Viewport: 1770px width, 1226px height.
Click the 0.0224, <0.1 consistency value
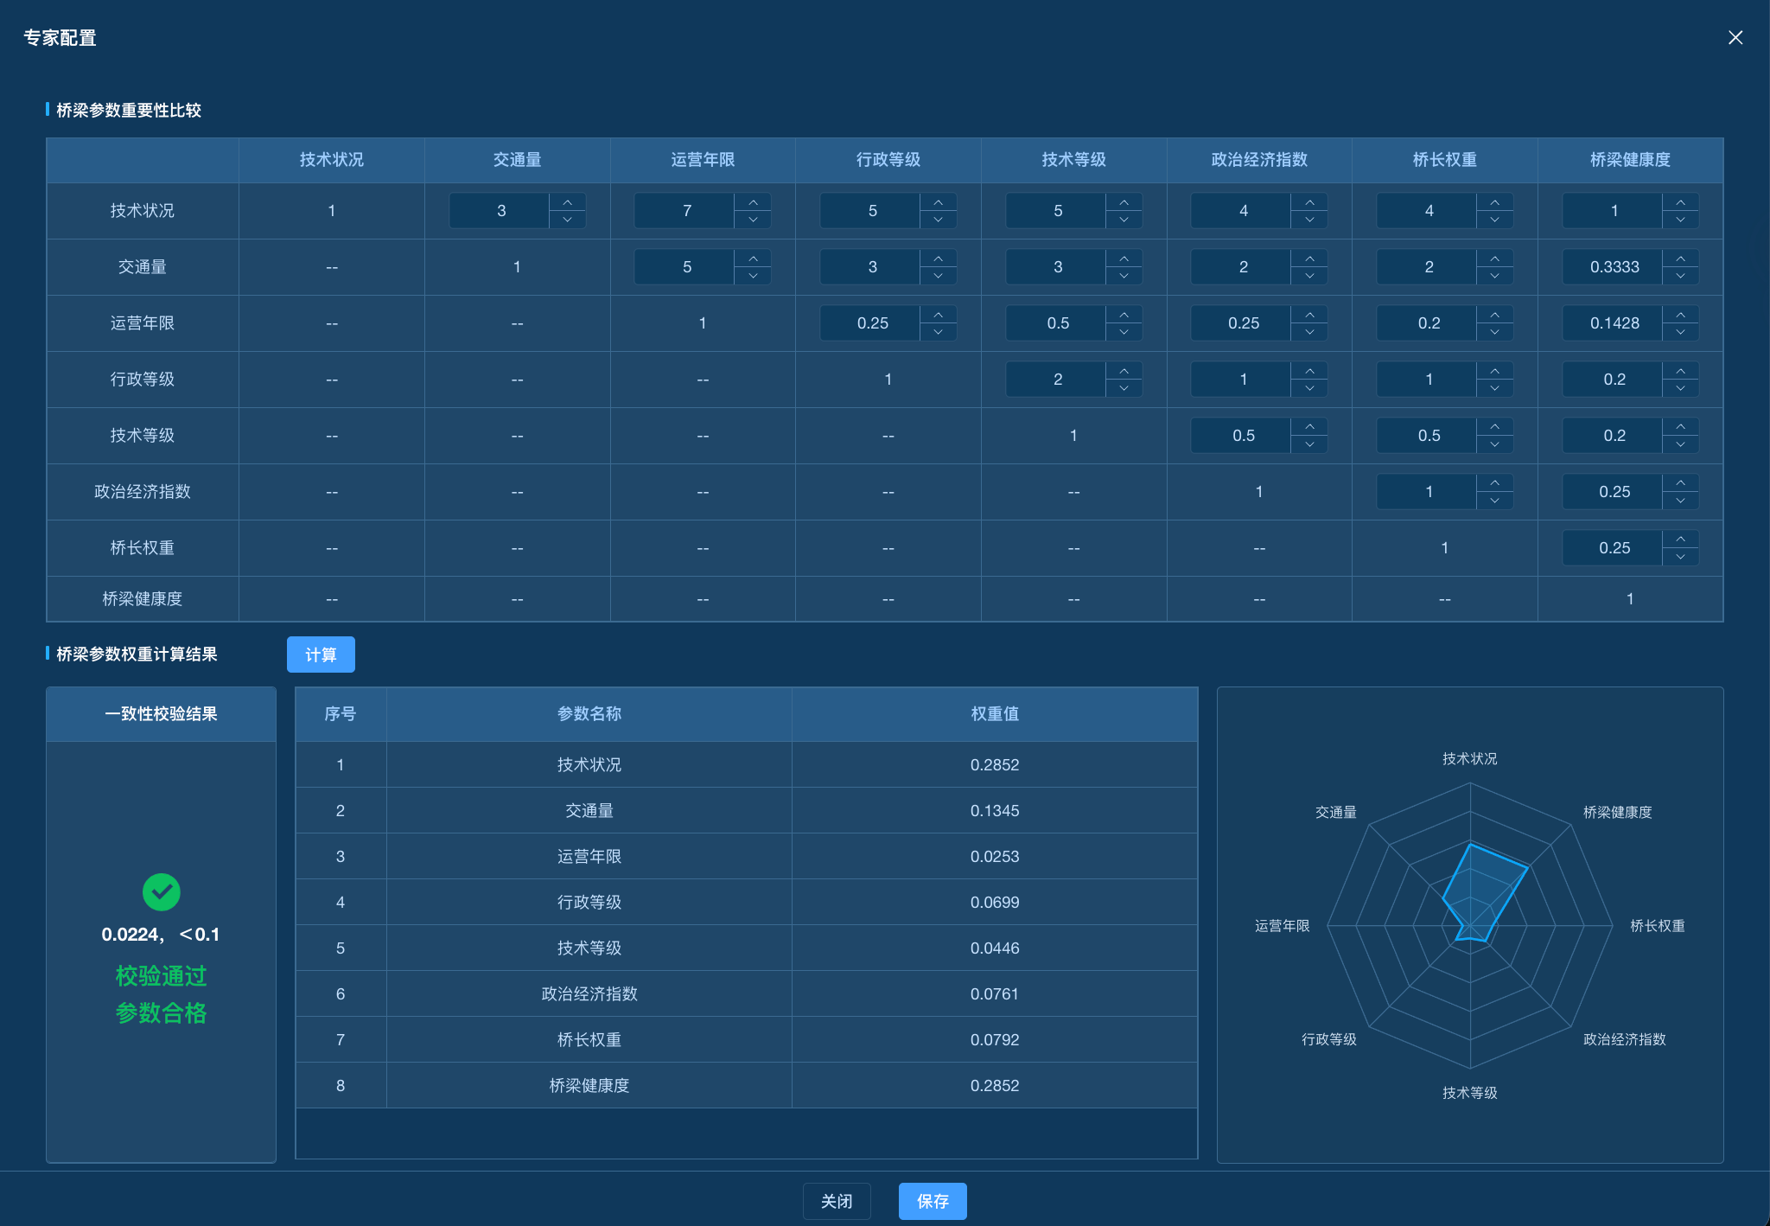coord(161,935)
